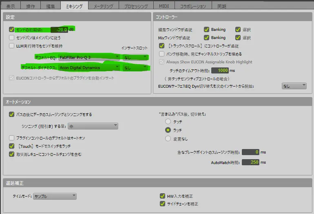The width and height of the screenshot is (314, 214).
Task: Enable センドパンはメインパンに従う option
Action: coord(11,37)
